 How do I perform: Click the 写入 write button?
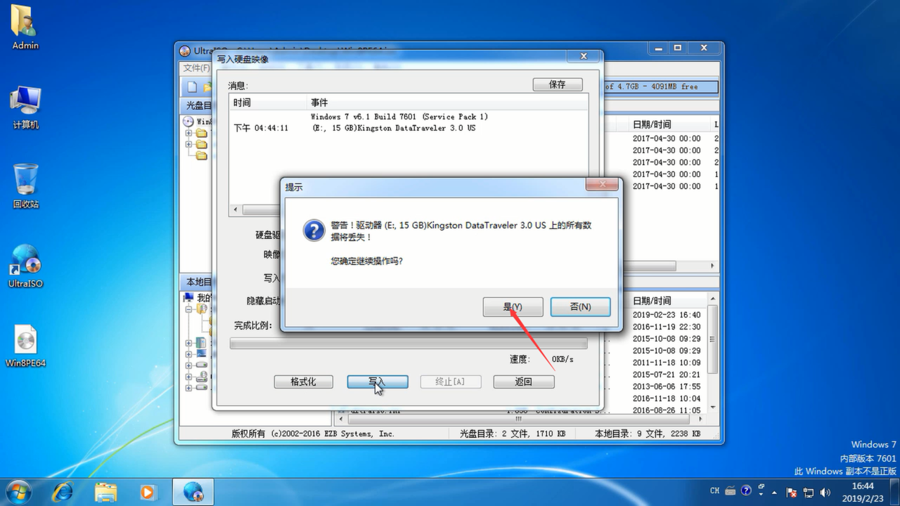tap(378, 382)
